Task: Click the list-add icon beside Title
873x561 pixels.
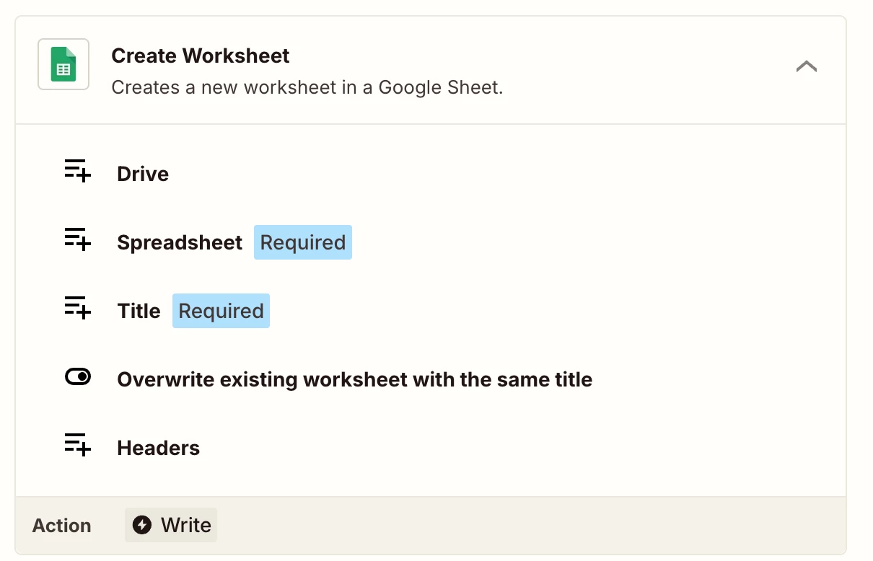Action: click(77, 308)
